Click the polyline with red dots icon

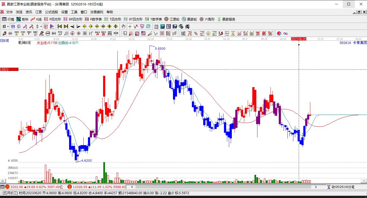136,26
